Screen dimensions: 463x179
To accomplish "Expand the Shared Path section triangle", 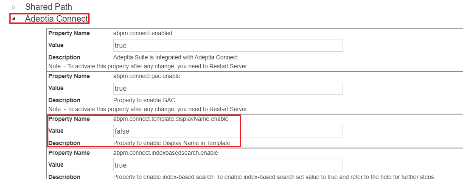I will click(x=14, y=7).
